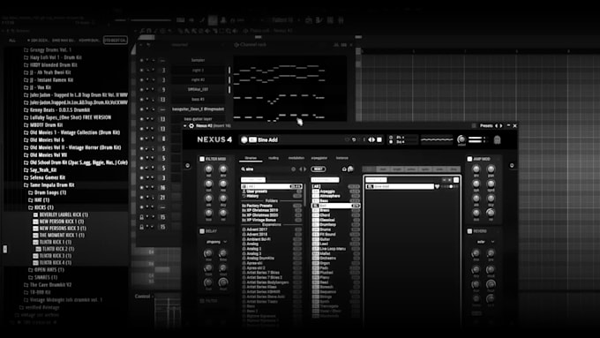This screenshot has height=338, width=600.
Task: Select the XP Christmas 2019 folder
Action: click(x=273, y=210)
